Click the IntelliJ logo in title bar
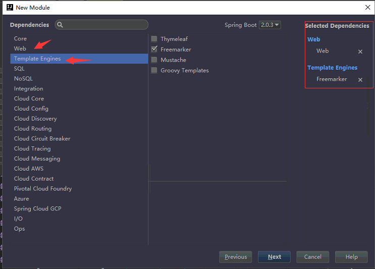 pos(10,8)
